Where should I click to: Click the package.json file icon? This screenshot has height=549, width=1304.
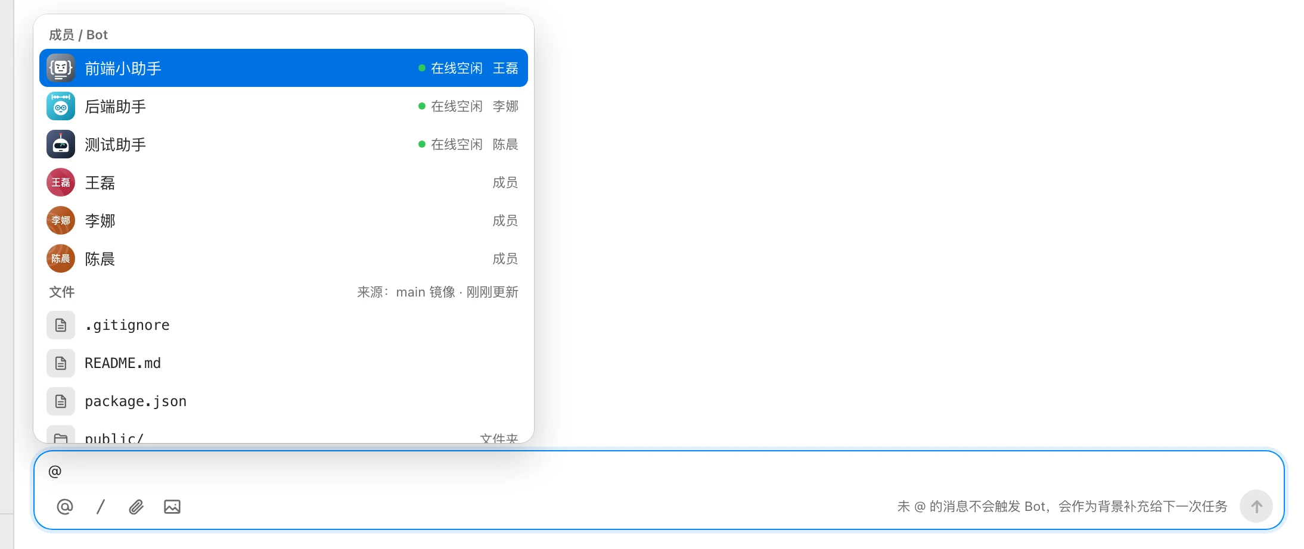[x=61, y=401]
